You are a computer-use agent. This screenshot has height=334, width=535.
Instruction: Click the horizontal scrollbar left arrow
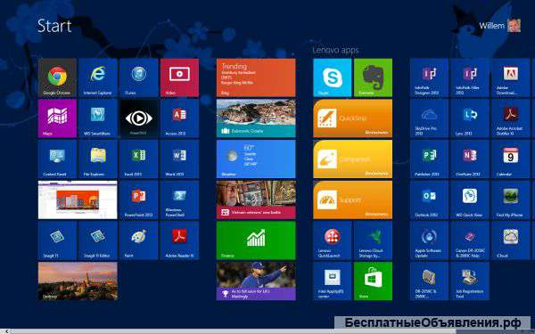(x=7, y=331)
